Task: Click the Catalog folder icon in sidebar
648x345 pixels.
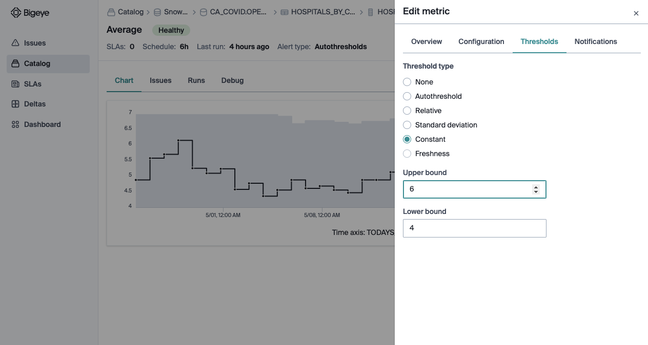Action: (x=15, y=63)
